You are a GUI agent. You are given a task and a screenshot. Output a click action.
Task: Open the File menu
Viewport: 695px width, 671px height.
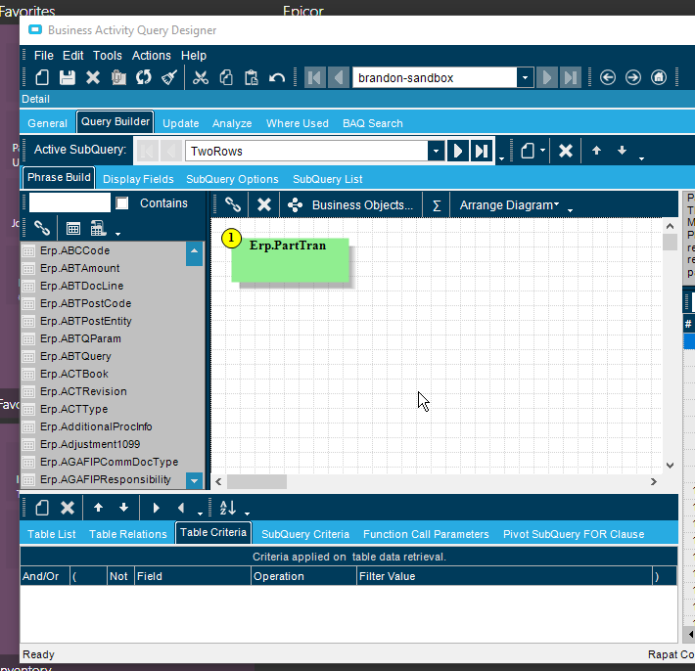click(43, 56)
